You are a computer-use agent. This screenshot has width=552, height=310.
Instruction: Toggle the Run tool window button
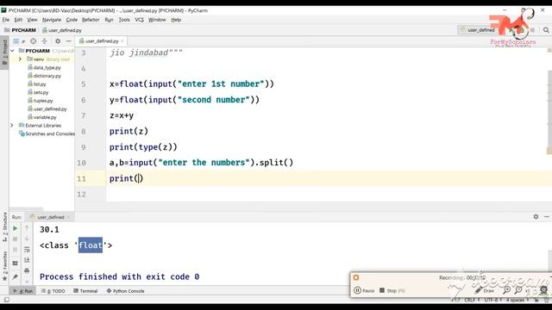click(23, 291)
